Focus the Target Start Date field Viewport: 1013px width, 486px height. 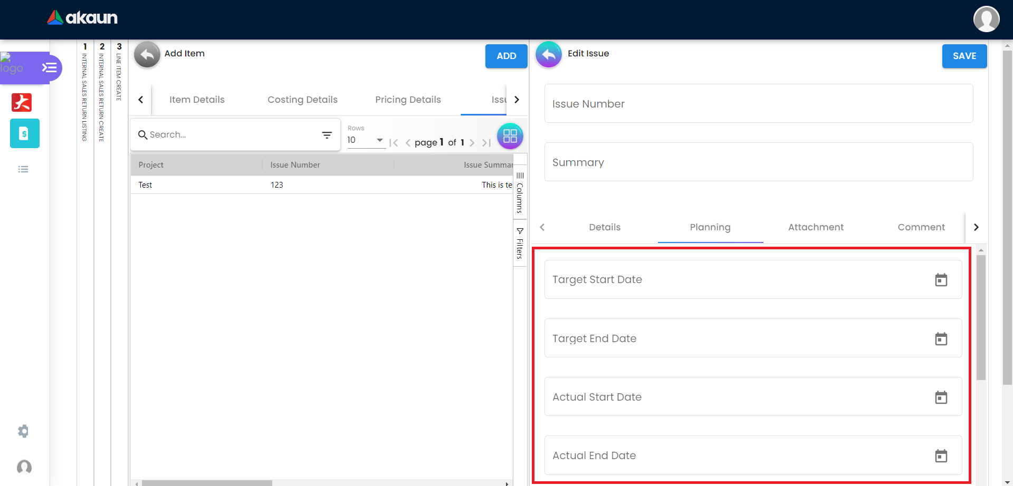coord(753,279)
